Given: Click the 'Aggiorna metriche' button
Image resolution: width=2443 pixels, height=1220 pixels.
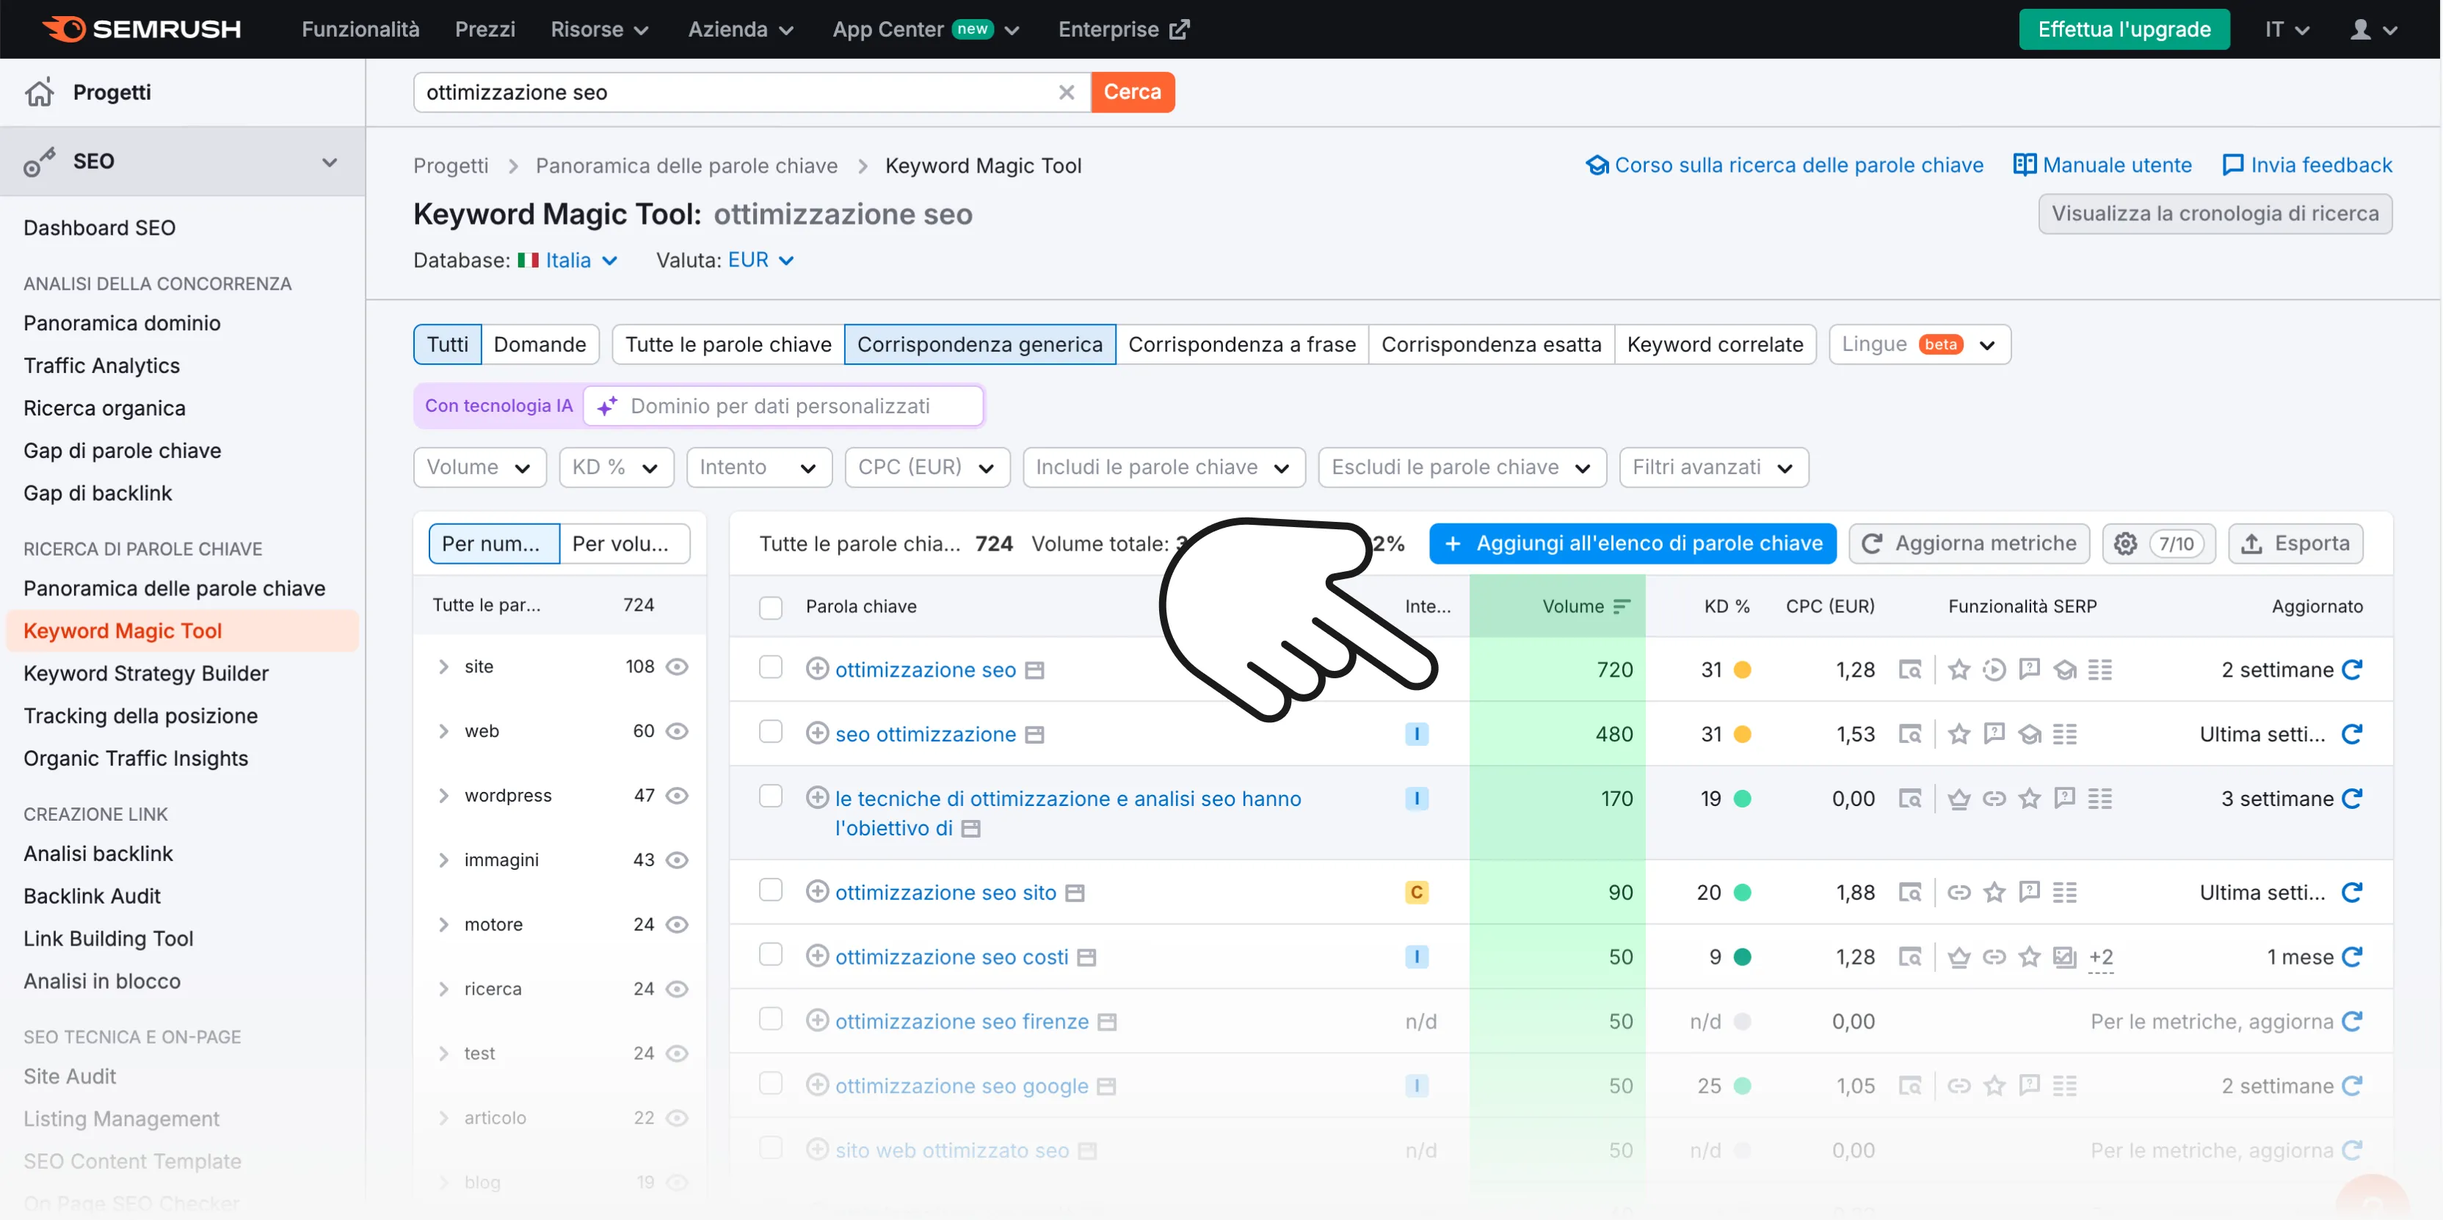Looking at the screenshot, I should click(x=1969, y=544).
